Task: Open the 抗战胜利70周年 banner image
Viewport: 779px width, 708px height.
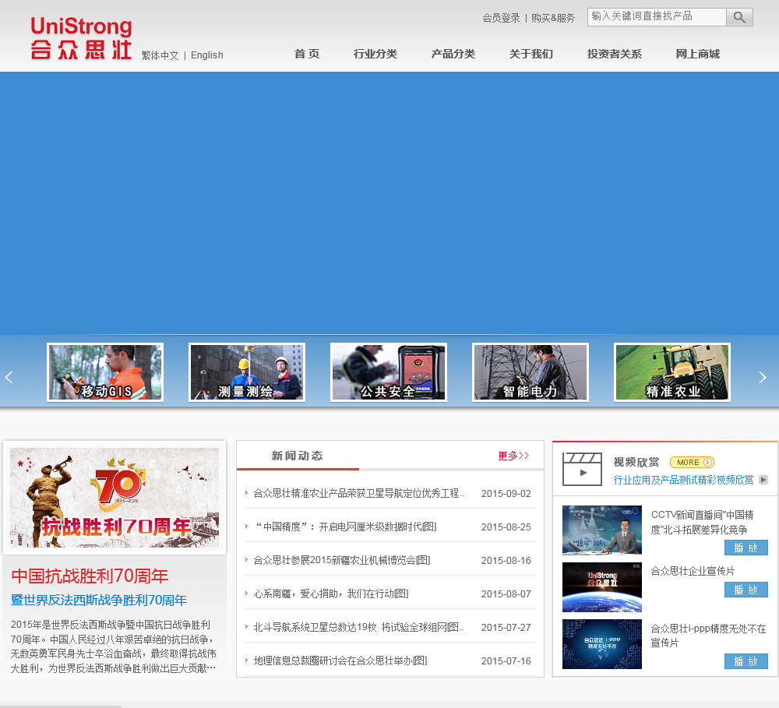Action: (x=115, y=497)
